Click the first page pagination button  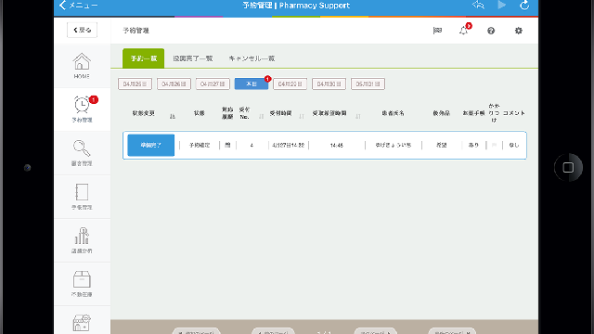pyautogui.click(x=196, y=331)
